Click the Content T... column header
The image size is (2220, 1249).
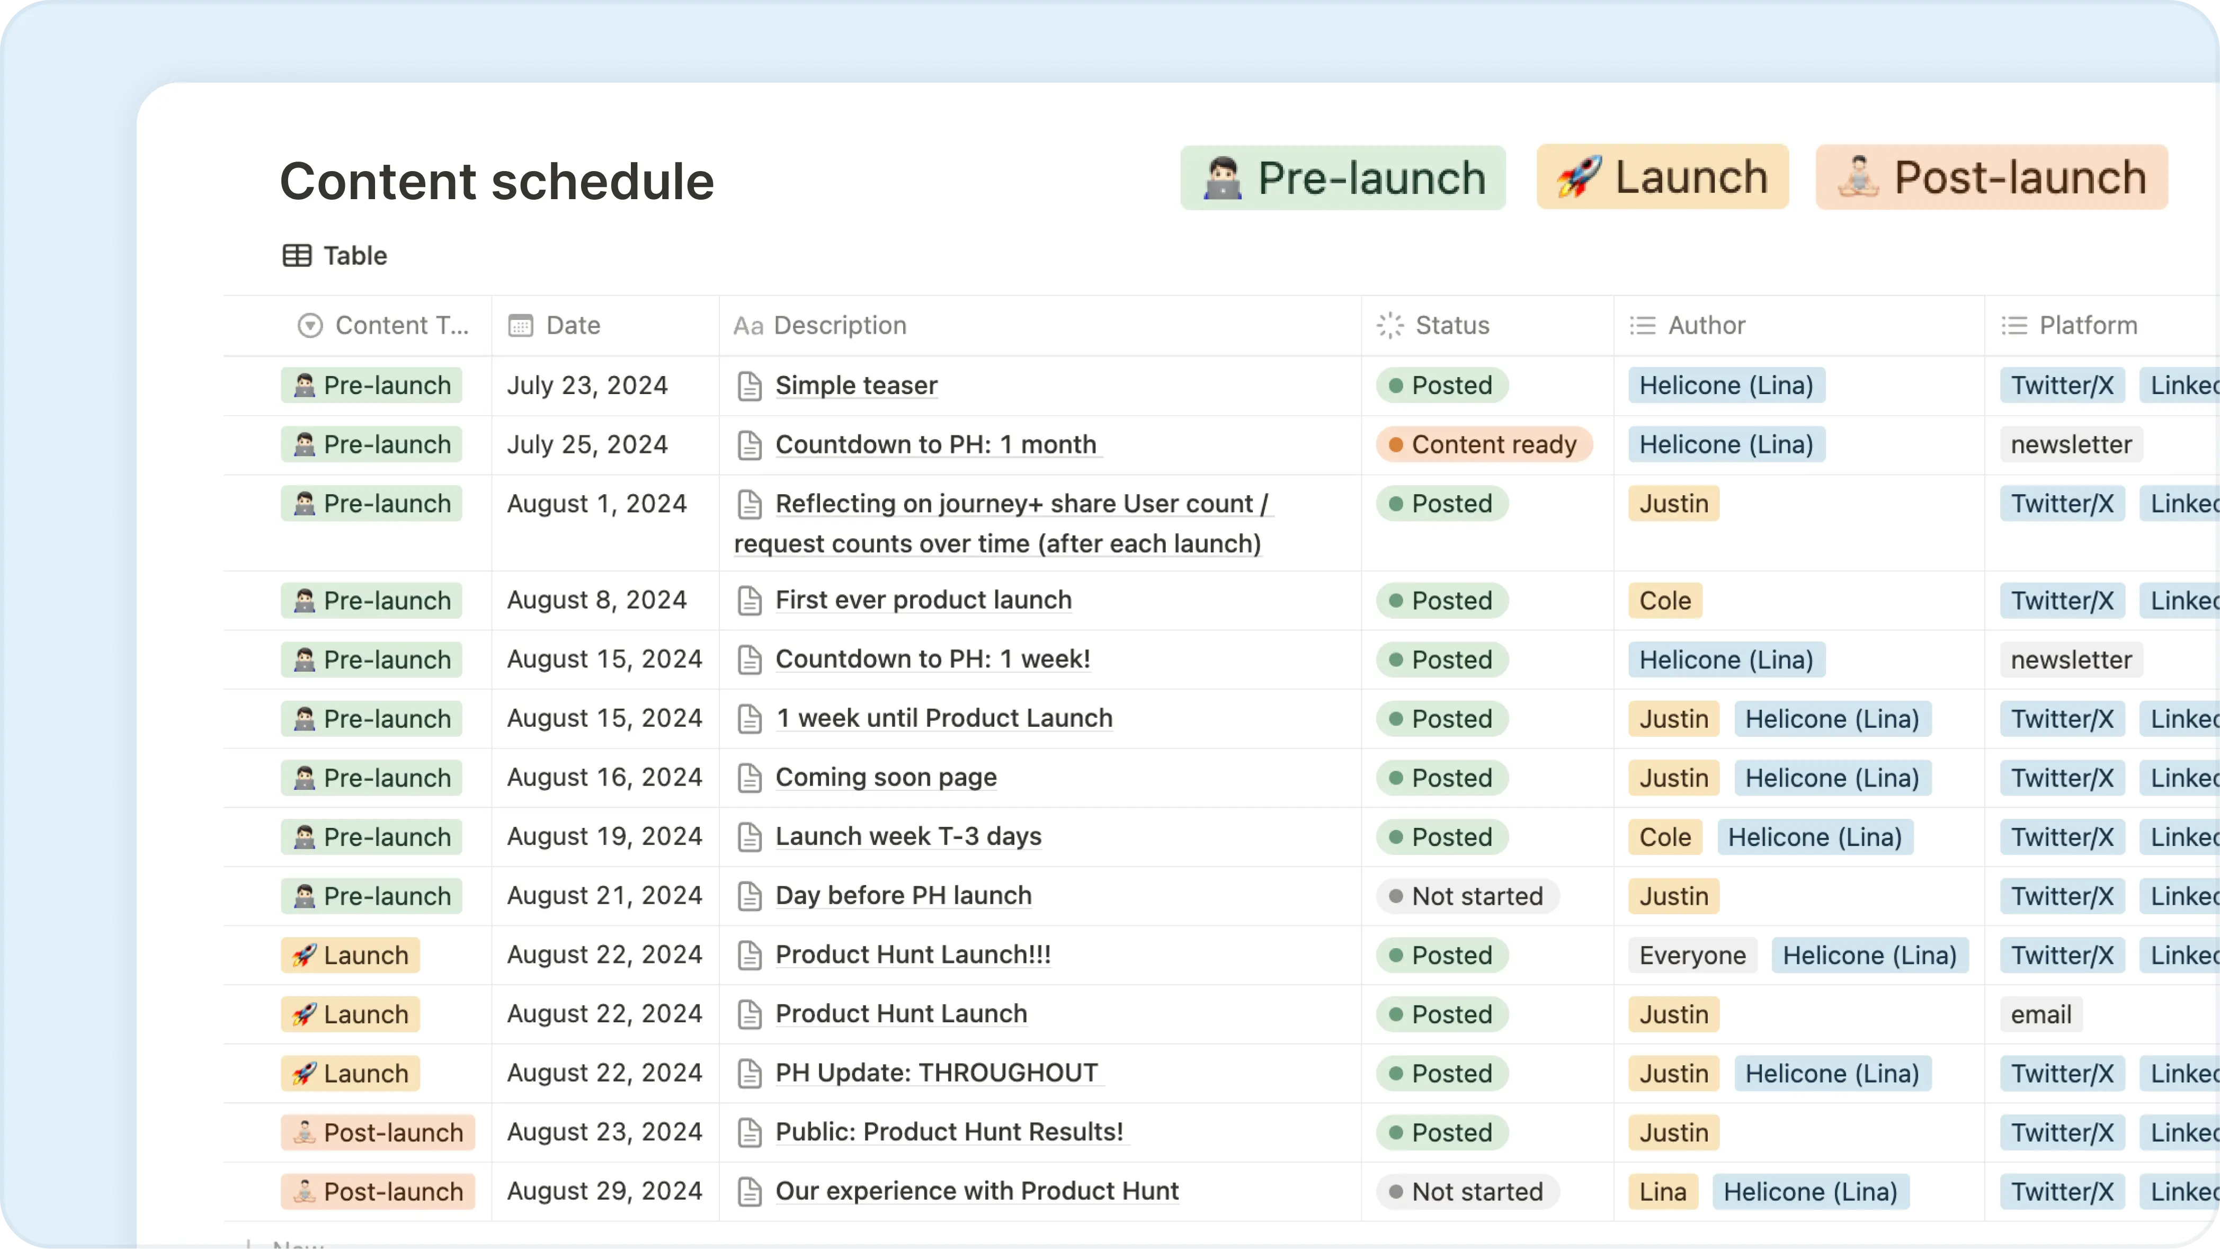click(384, 325)
